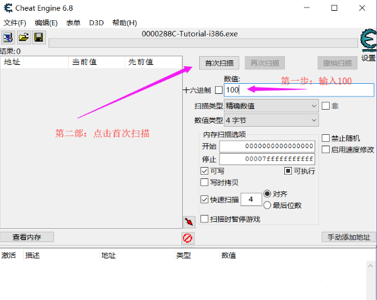377x300 pixels.
Task: Click the 先前值 column header
Action: [153, 62]
